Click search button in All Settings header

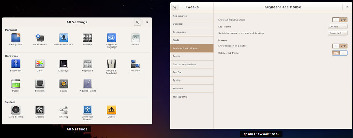click(138, 22)
